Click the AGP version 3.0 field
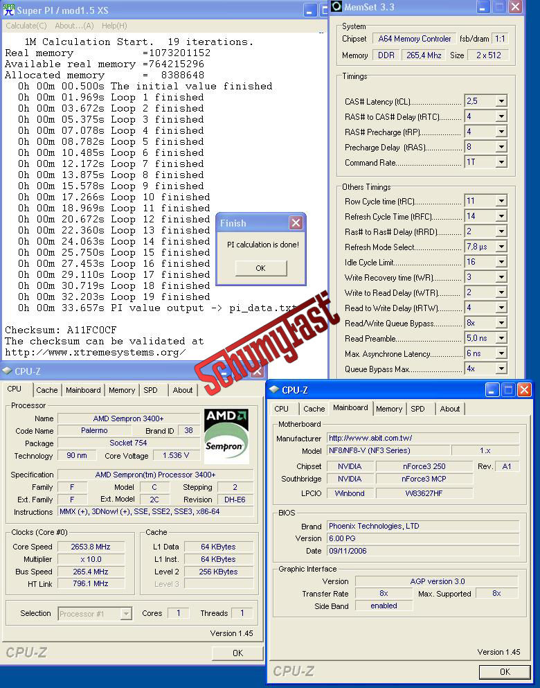Viewport: 540px width, 688px height. pyautogui.click(x=437, y=581)
